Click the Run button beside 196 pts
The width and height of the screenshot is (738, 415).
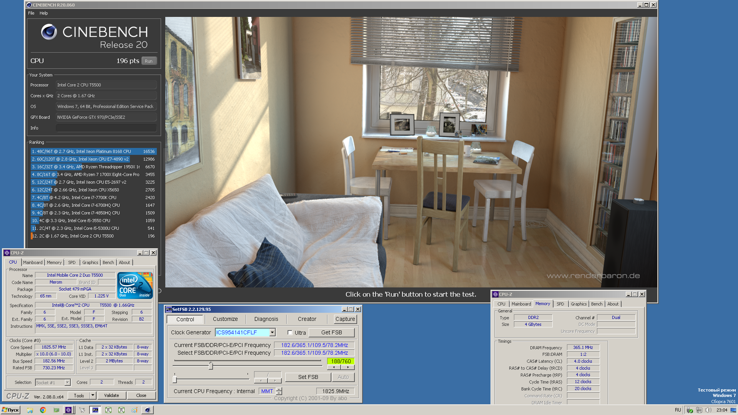pyautogui.click(x=149, y=61)
